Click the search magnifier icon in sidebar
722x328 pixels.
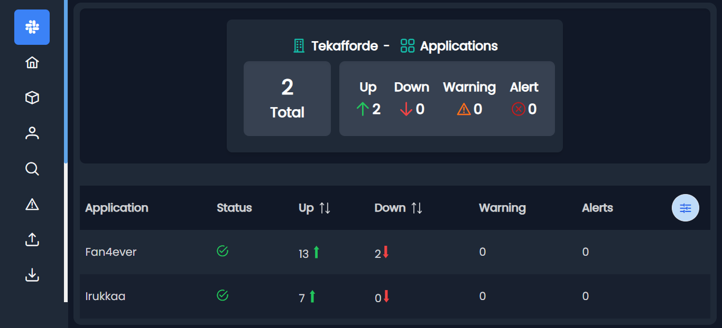pyautogui.click(x=32, y=169)
